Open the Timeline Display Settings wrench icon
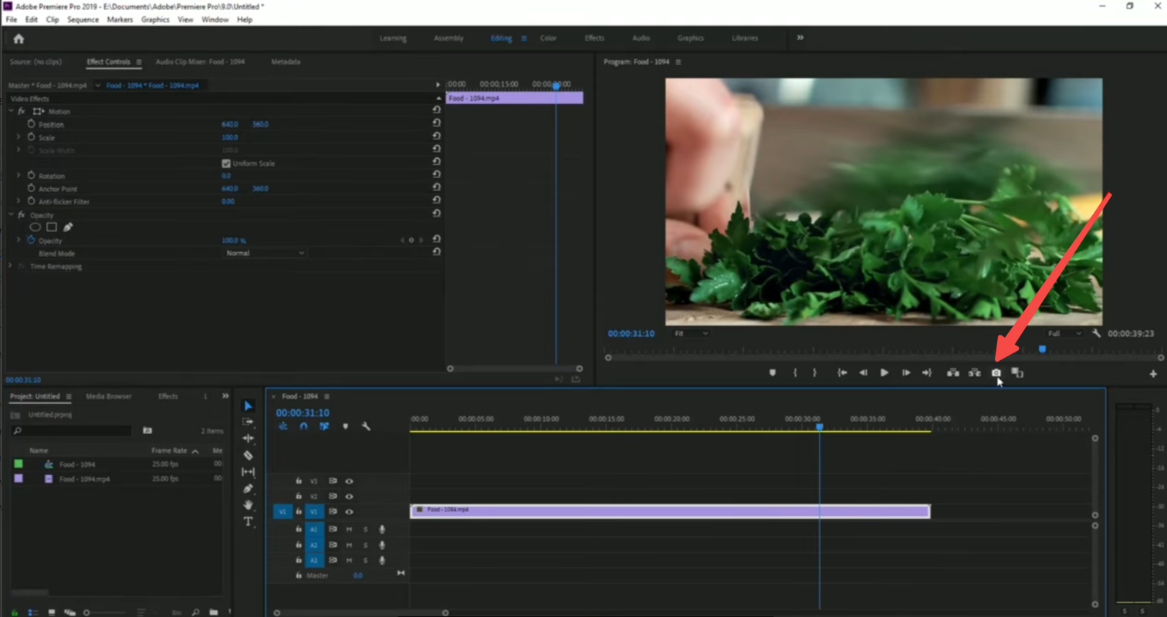1167x617 pixels. (367, 426)
